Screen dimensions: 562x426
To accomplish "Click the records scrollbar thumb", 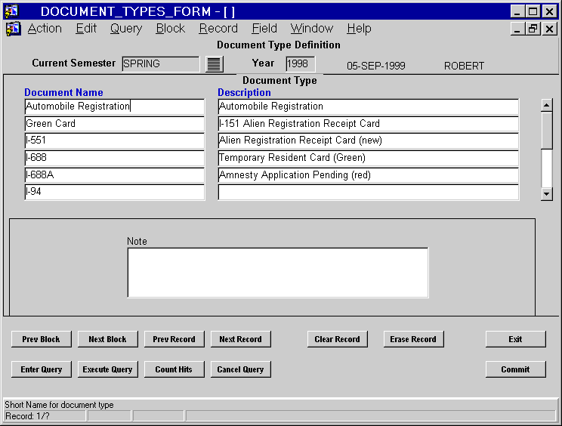I will [x=547, y=130].
